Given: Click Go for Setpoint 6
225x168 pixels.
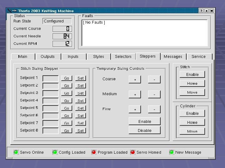Looking at the screenshot, I should click(67, 116).
